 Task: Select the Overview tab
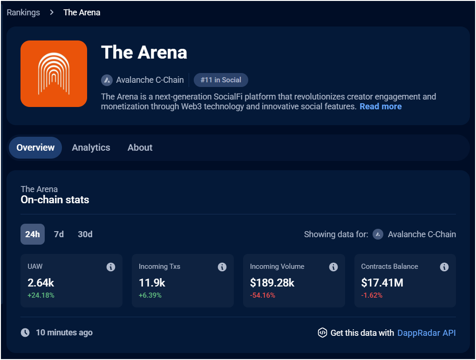tap(35, 147)
